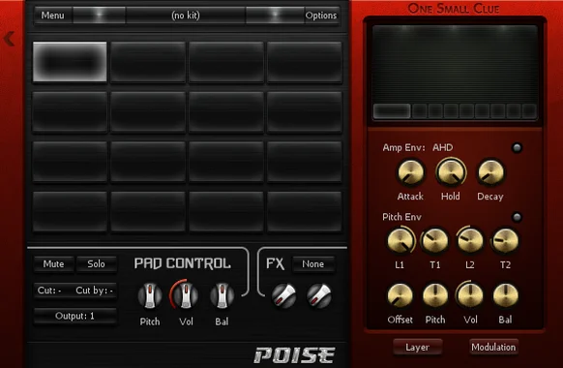Click the second FX parameter knob
563x368 pixels.
click(319, 295)
